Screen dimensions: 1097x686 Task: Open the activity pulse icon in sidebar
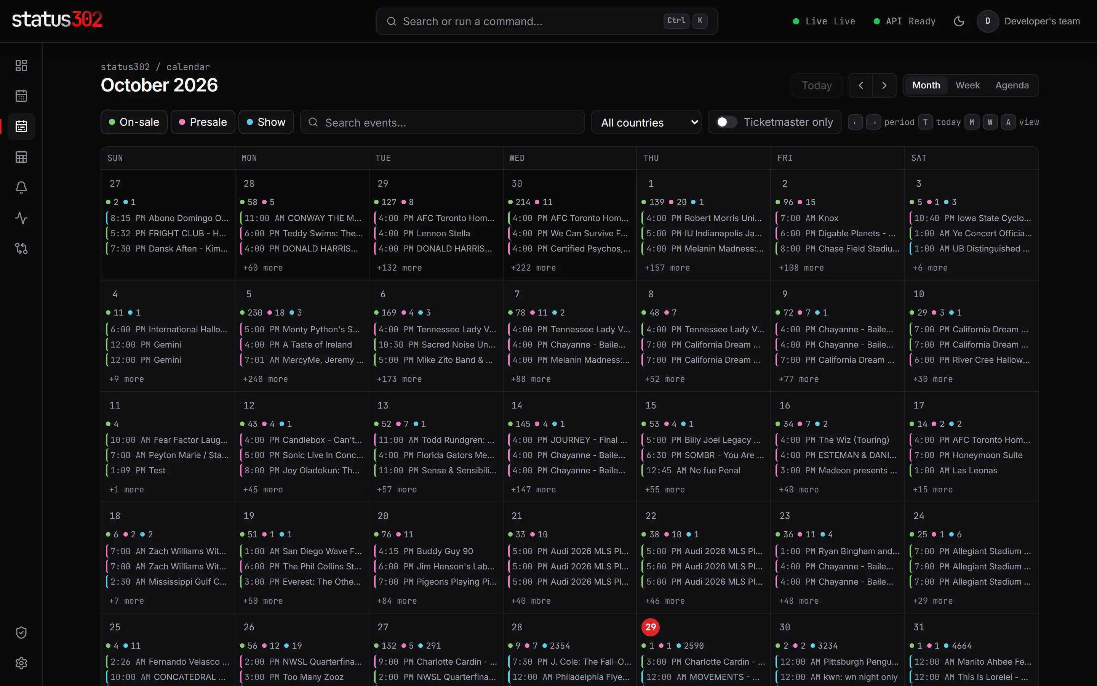click(21, 218)
